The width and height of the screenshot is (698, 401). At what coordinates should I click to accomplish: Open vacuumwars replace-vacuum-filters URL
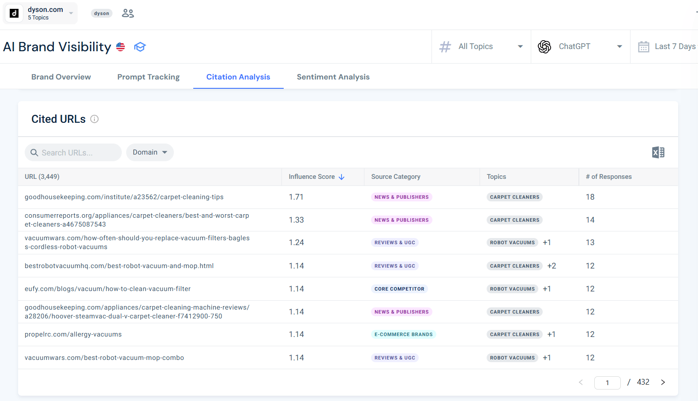(137, 242)
